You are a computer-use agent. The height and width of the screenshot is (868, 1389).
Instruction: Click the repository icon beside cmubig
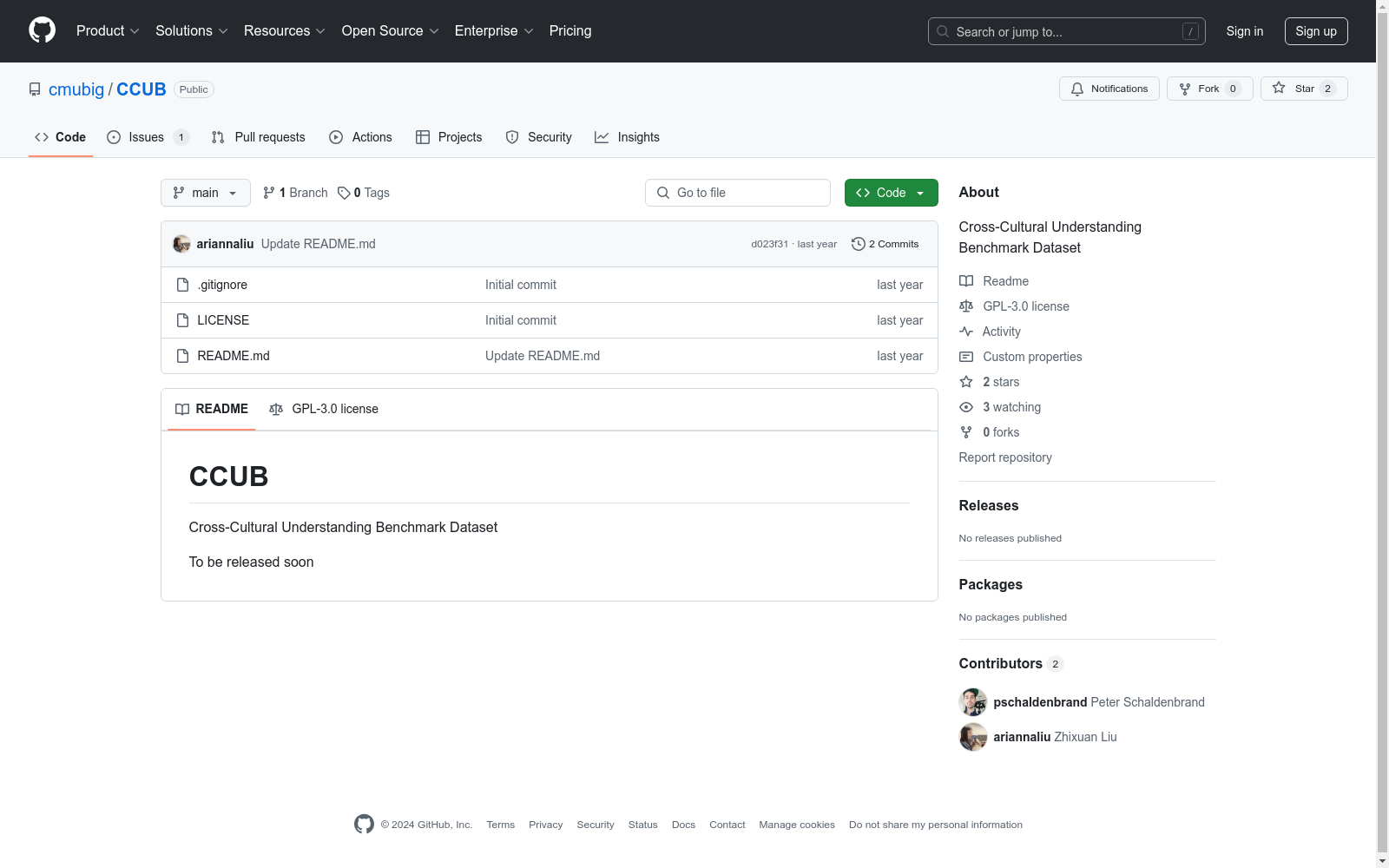point(35,89)
